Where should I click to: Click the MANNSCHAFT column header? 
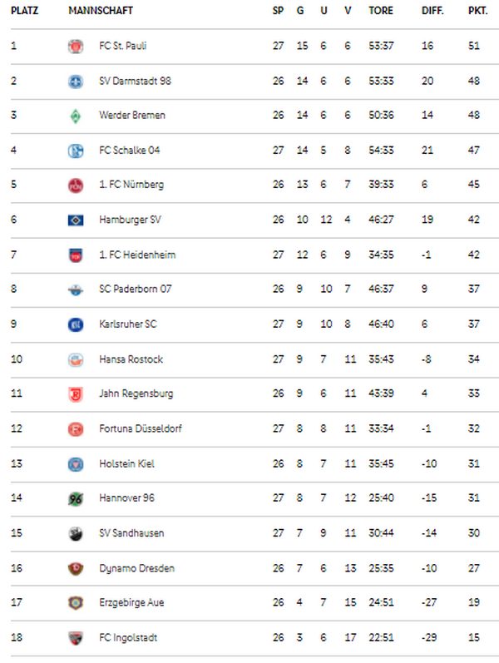[101, 11]
